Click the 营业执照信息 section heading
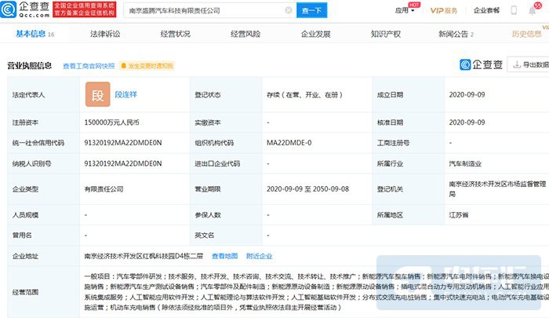 (x=30, y=66)
